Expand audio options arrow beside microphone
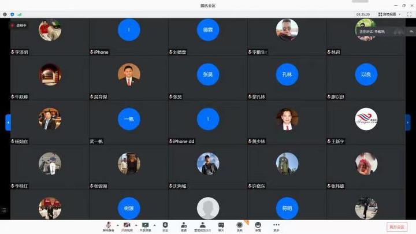This screenshot has height=234, width=416. coord(117,225)
